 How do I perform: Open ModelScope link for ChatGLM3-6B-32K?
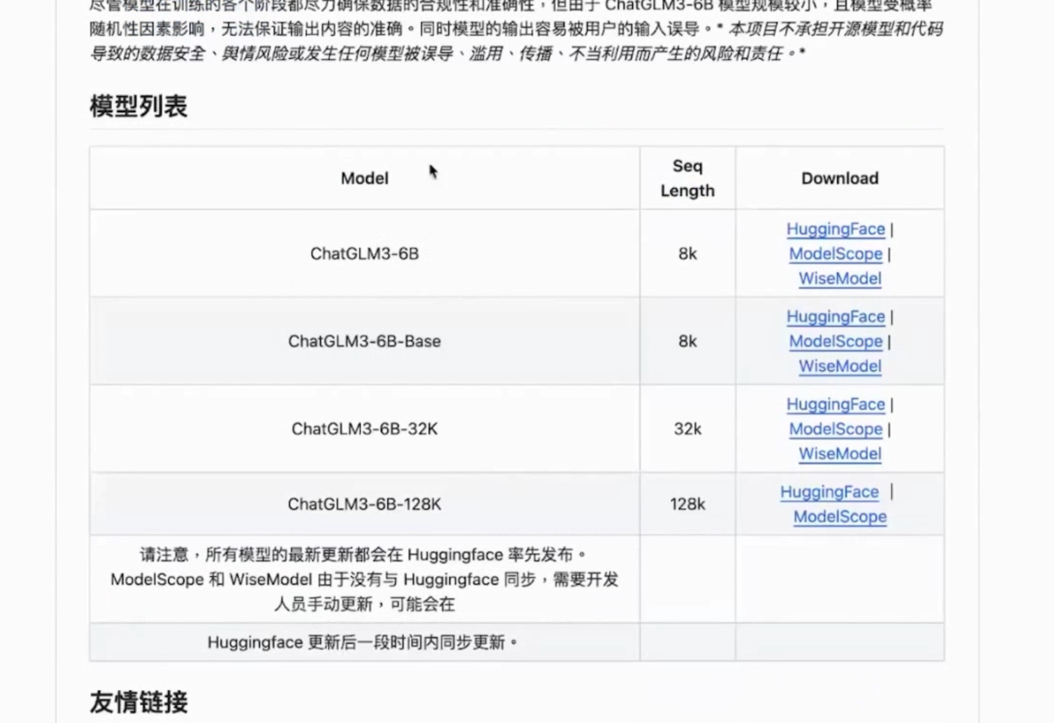tap(835, 429)
